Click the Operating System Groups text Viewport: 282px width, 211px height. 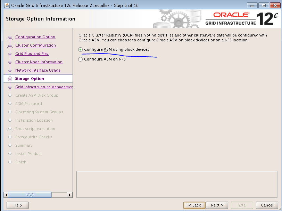coord(39,112)
